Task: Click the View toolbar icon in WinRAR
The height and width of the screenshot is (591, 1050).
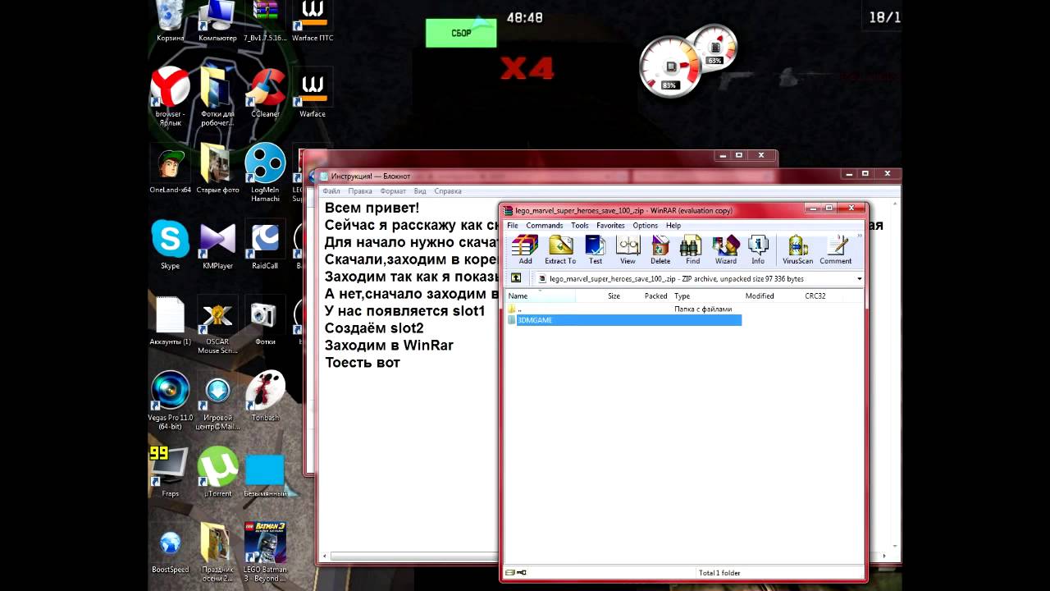Action: pos(628,250)
